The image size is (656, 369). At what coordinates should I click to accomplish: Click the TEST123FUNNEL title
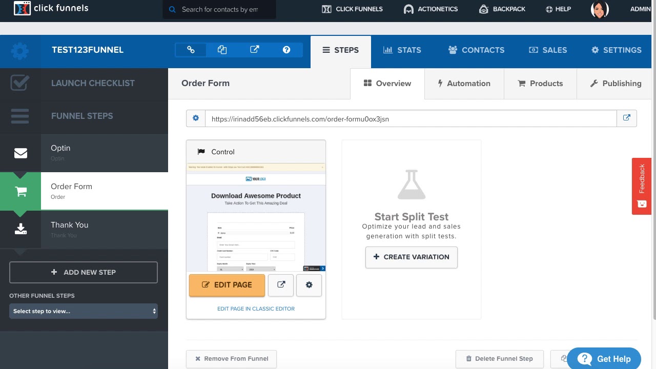88,50
